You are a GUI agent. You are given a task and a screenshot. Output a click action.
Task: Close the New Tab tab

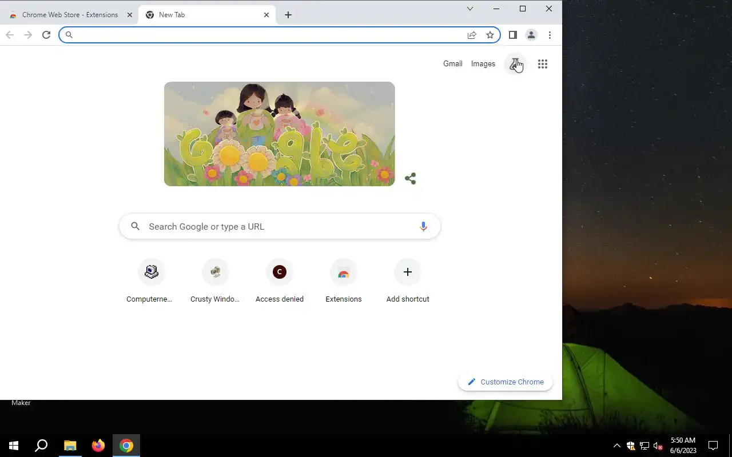tap(266, 15)
